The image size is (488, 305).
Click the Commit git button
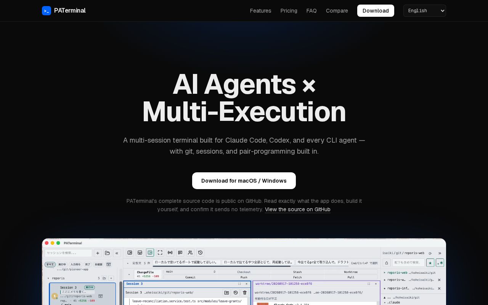pyautogui.click(x=190, y=277)
